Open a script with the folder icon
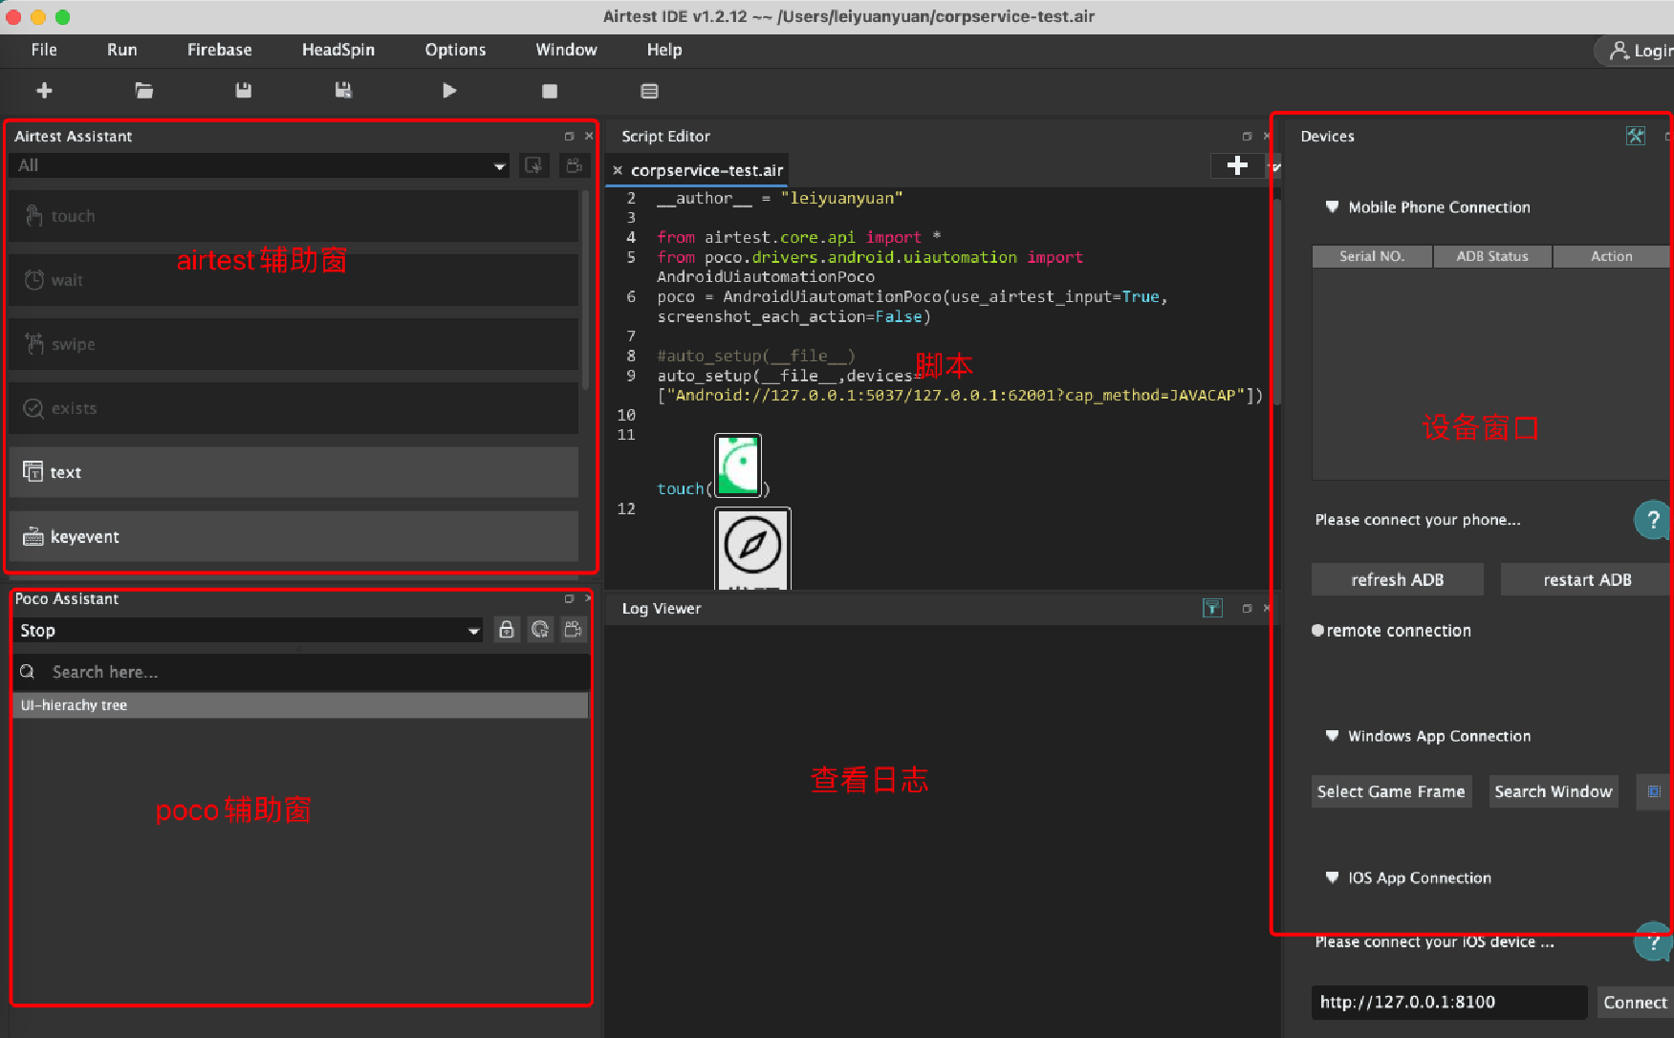Image resolution: width=1674 pixels, height=1038 pixels. click(144, 91)
